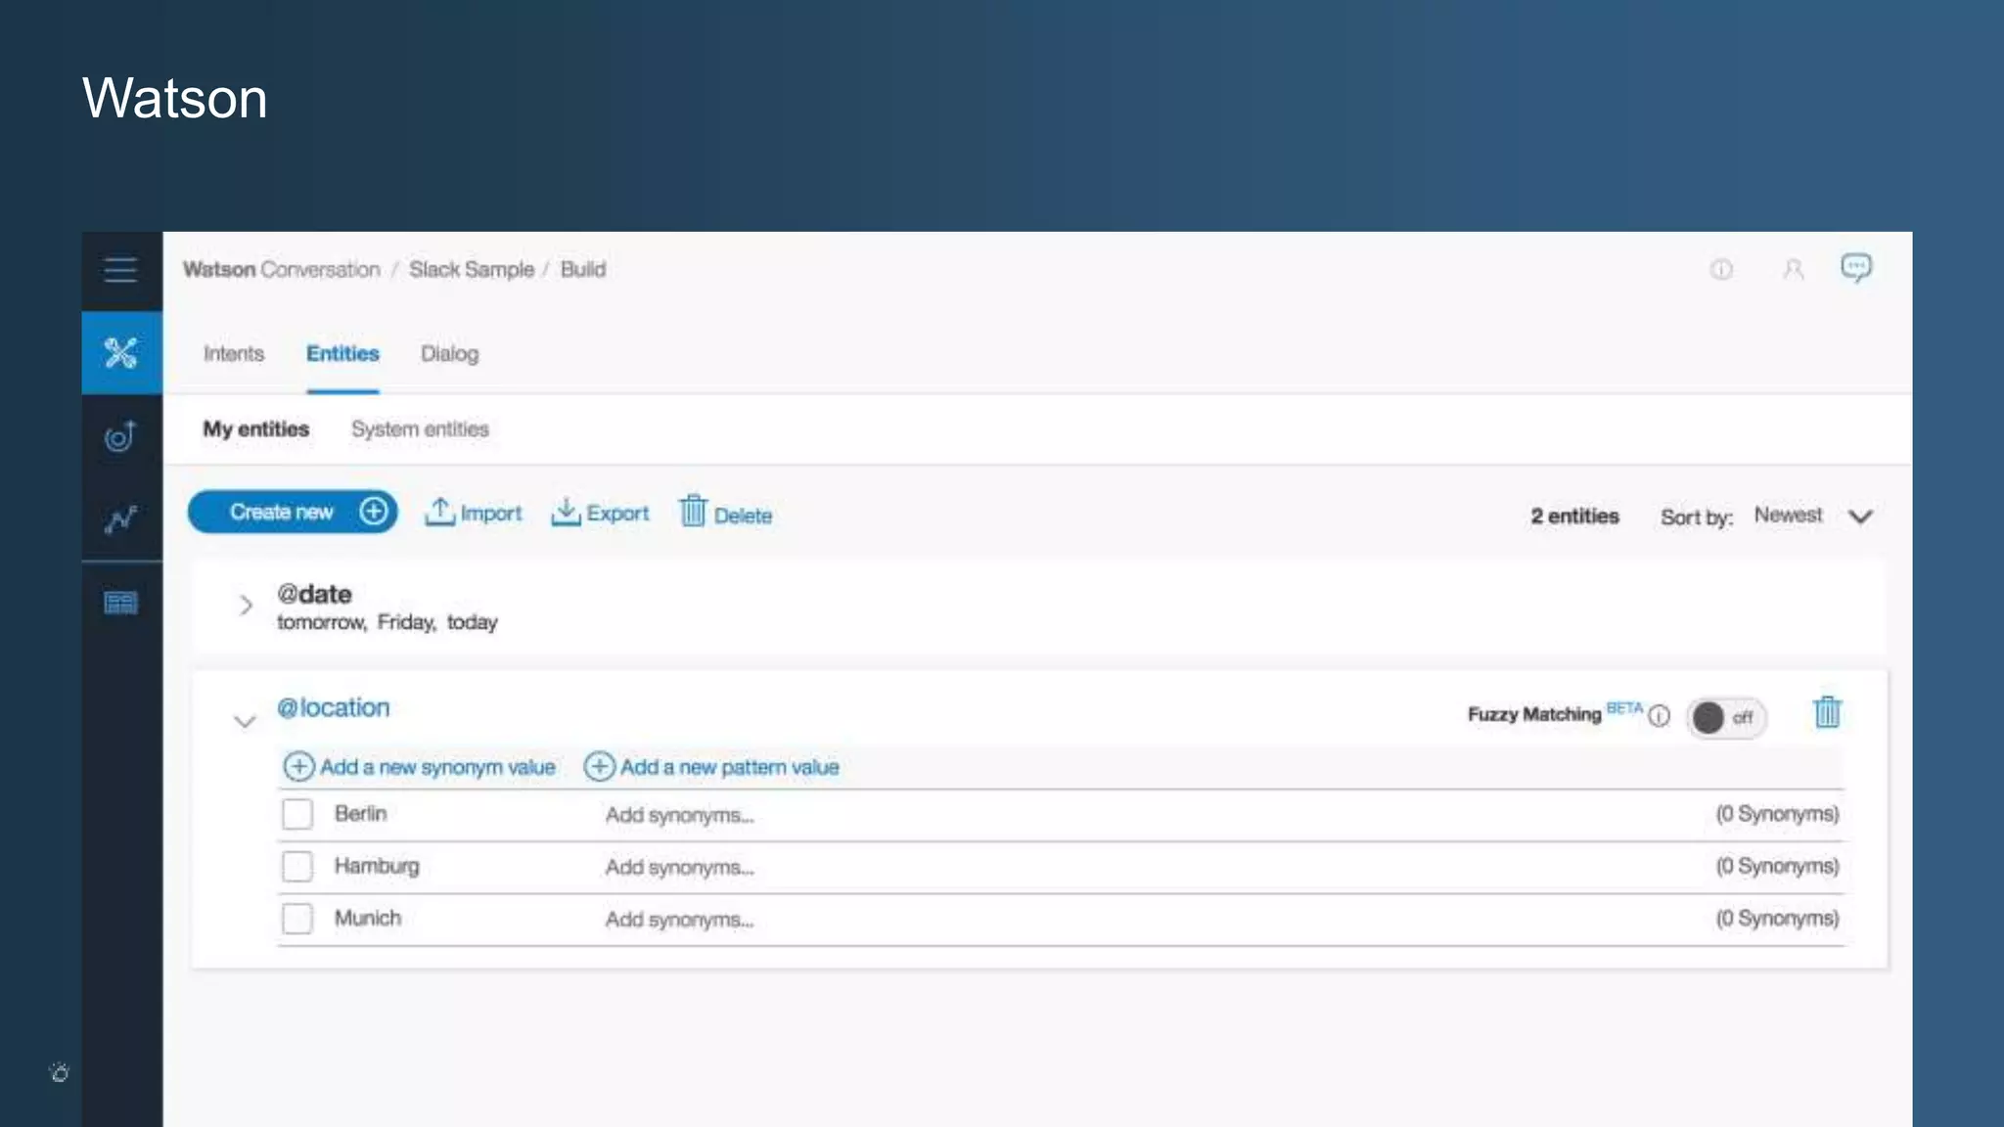Open the Try it out chat icon

click(x=1855, y=268)
